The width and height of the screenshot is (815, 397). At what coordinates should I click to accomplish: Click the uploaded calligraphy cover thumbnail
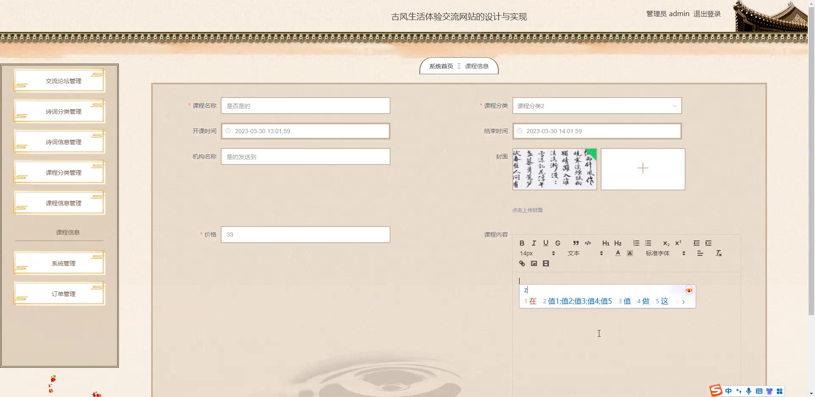coord(554,169)
